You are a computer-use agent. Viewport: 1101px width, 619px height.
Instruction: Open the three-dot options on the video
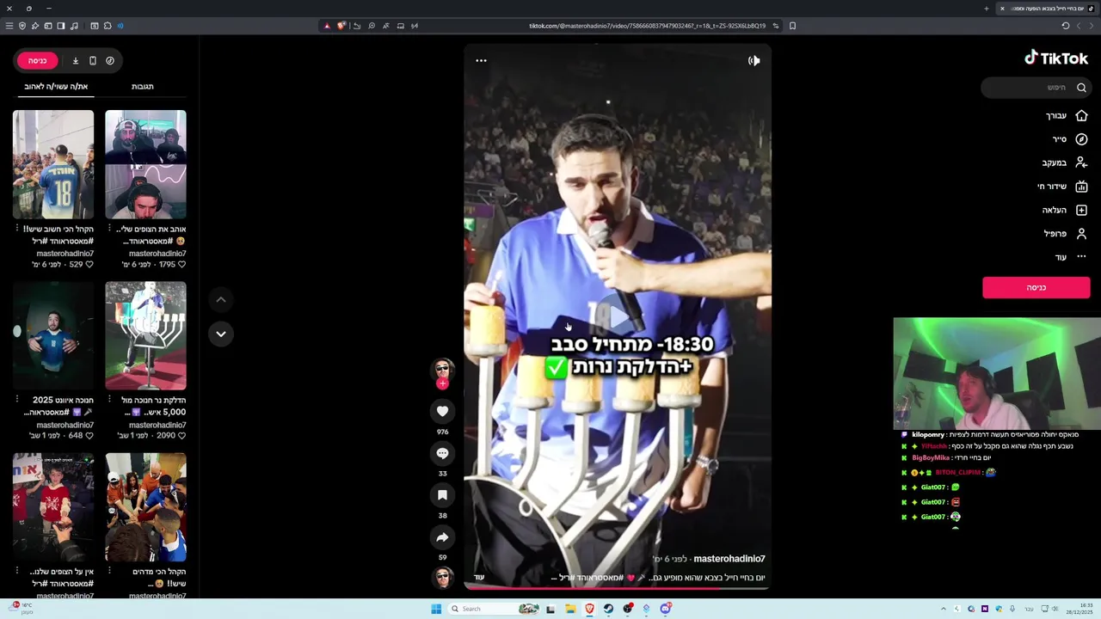pyautogui.click(x=481, y=60)
